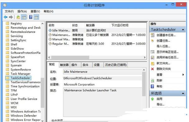Collapse the 所选项 actions section

coord(183,93)
